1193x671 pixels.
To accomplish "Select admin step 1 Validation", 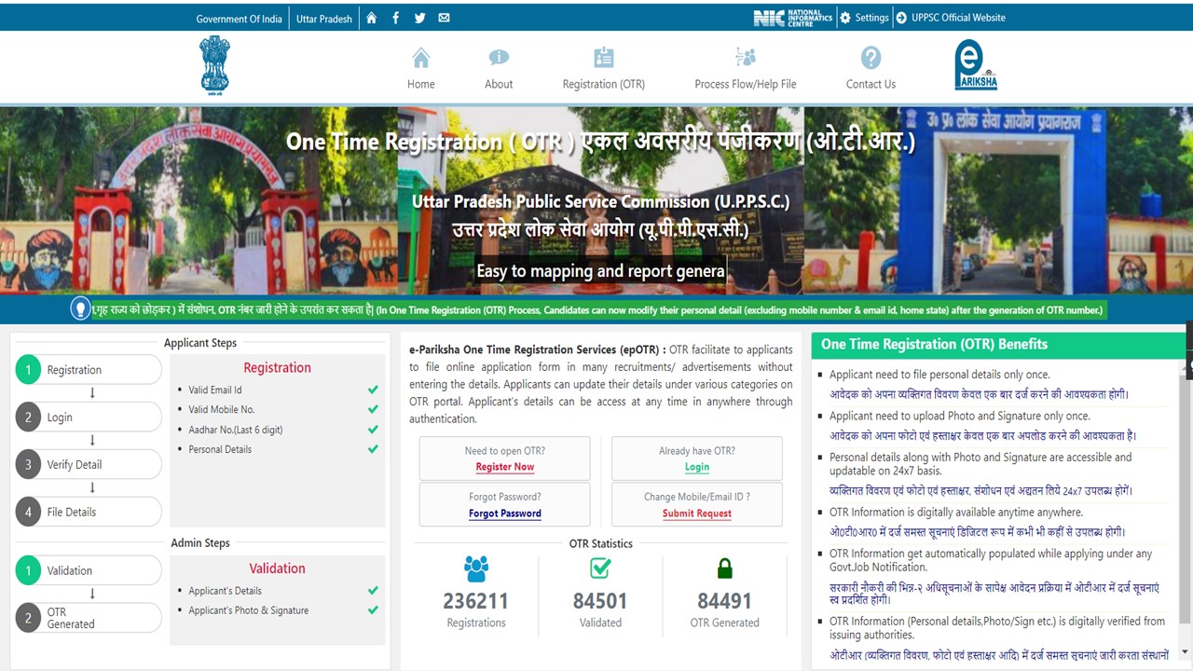I will pos(89,570).
